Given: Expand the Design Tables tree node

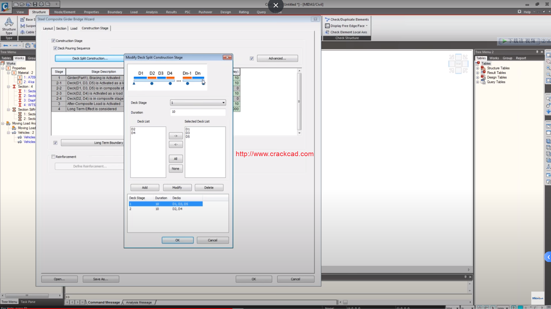Looking at the screenshot, I should click(477, 77).
